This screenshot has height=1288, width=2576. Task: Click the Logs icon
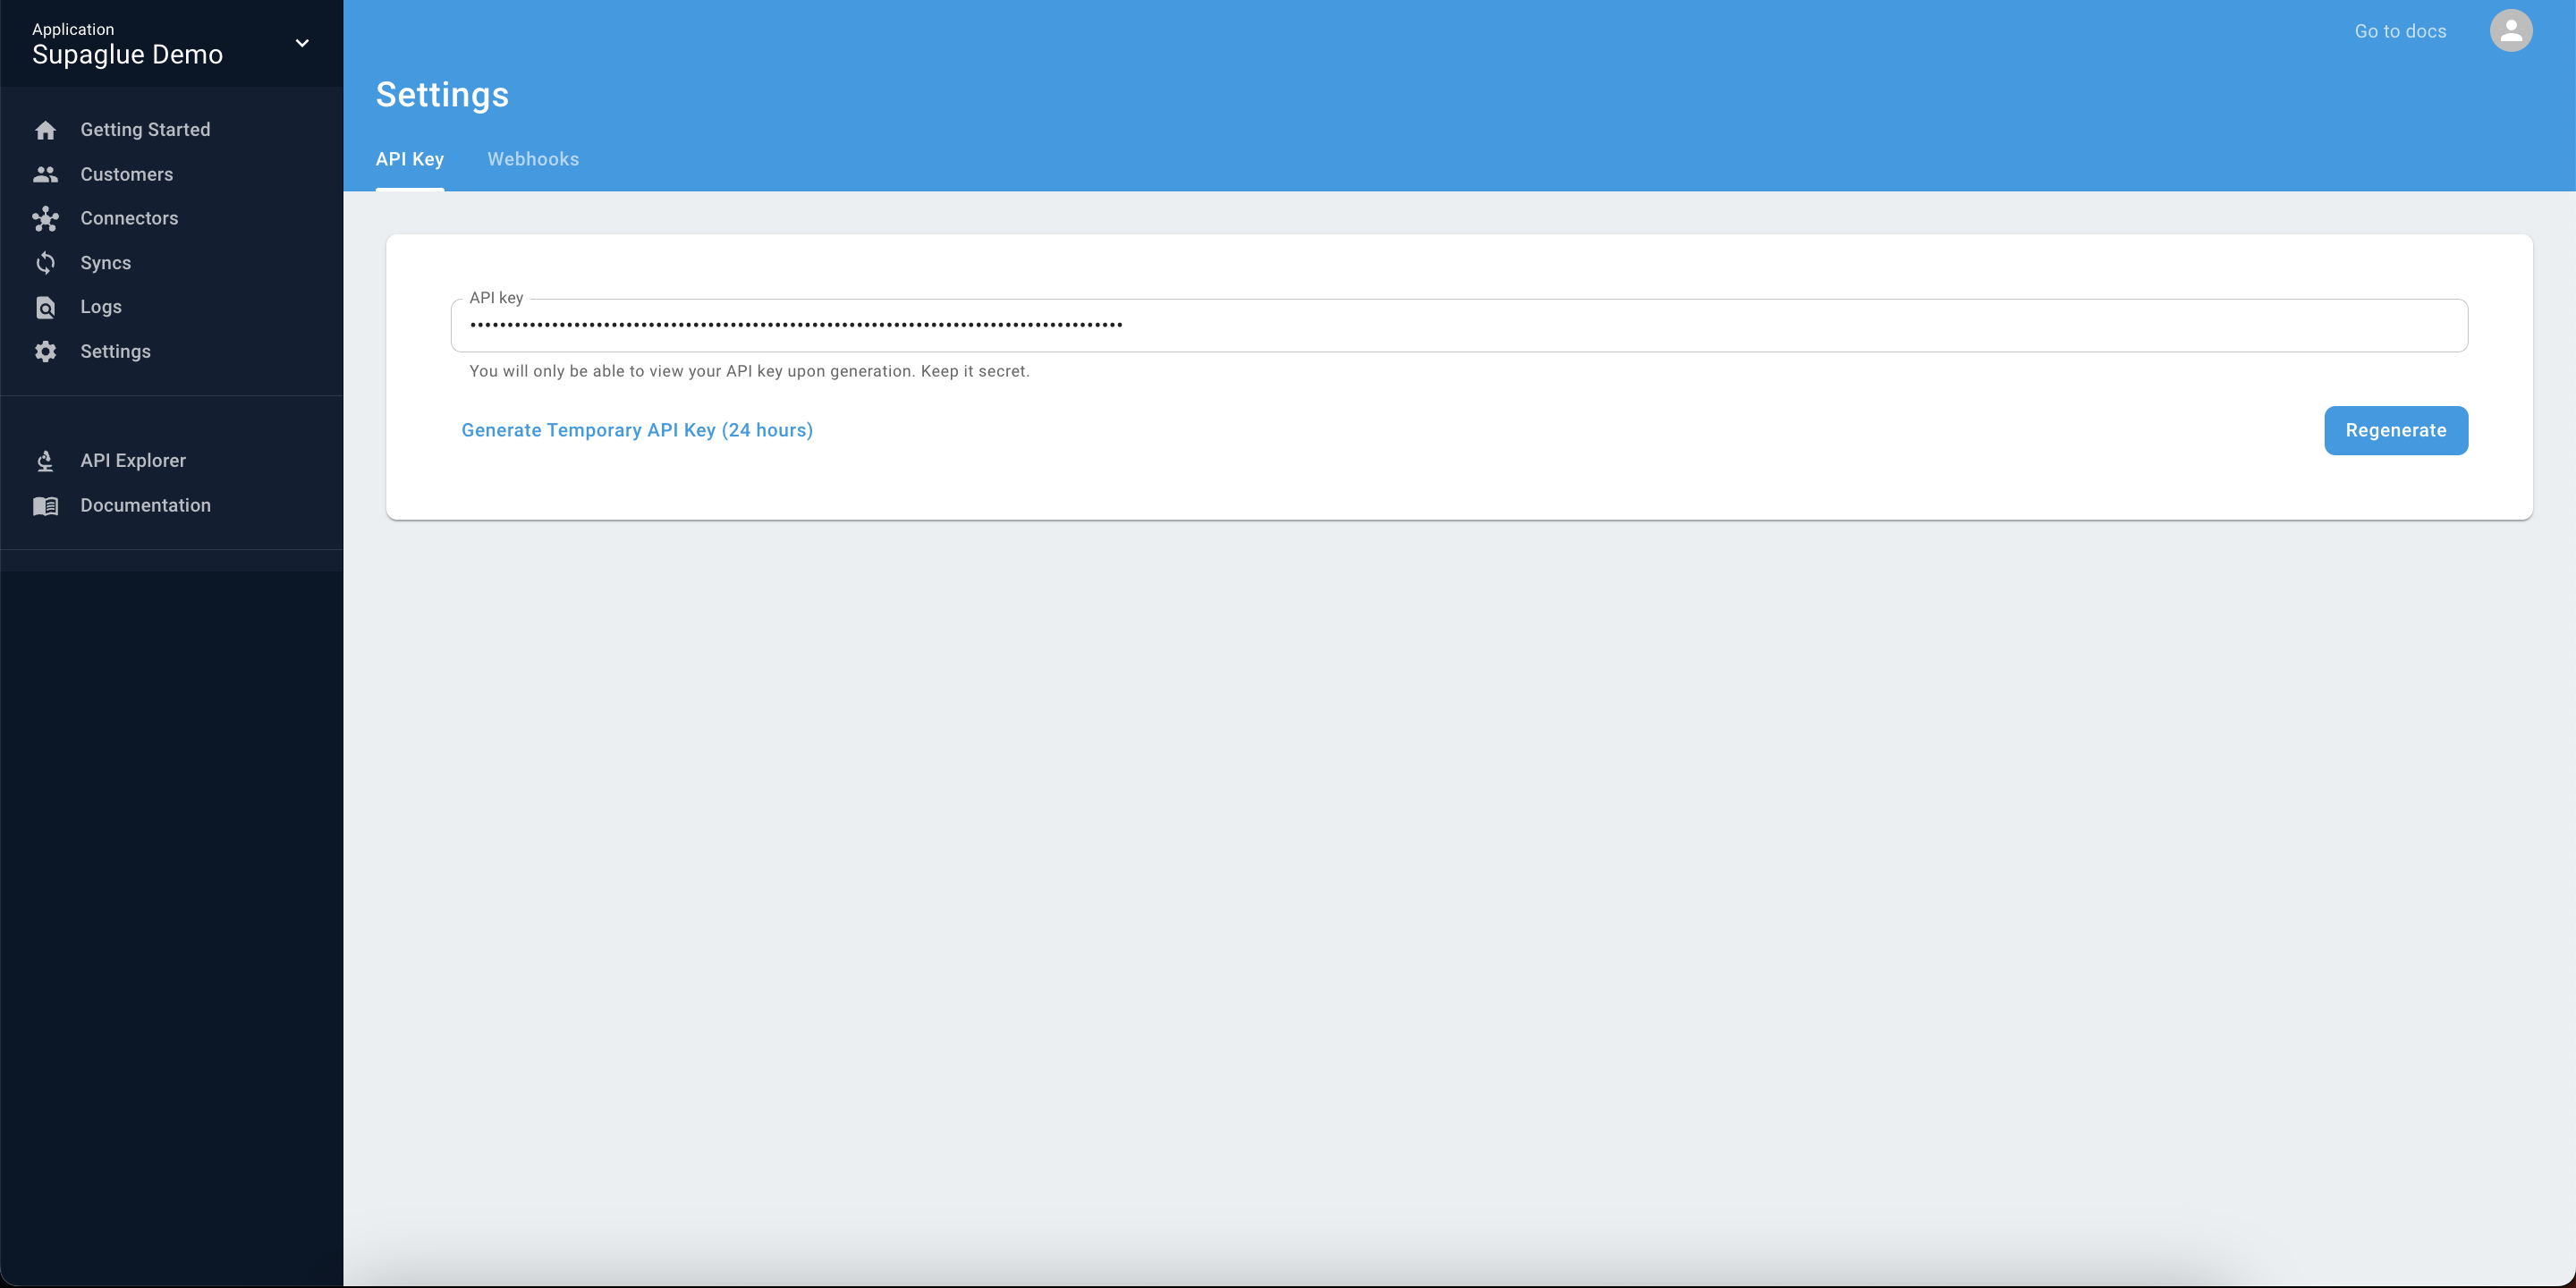(45, 307)
